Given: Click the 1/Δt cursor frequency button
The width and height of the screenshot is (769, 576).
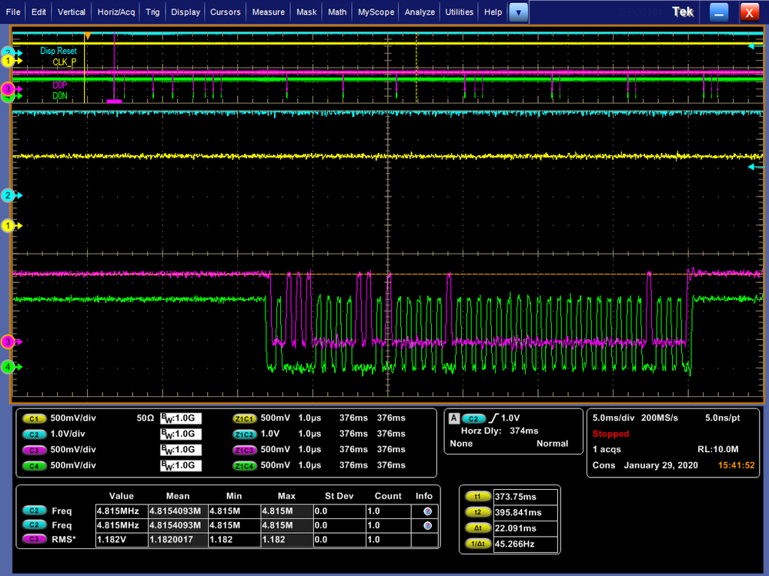Looking at the screenshot, I should coord(478,544).
